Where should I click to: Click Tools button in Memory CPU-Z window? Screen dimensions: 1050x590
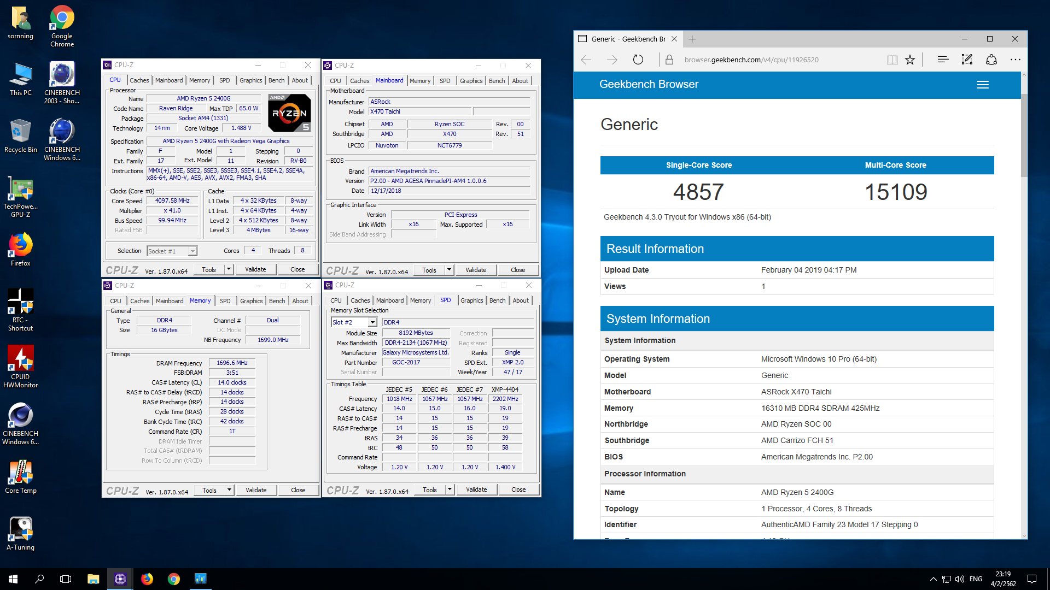[x=209, y=490]
